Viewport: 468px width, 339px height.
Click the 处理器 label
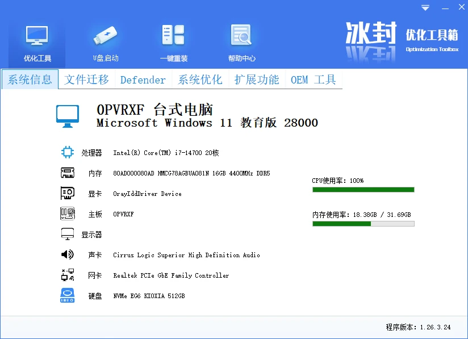coord(91,153)
